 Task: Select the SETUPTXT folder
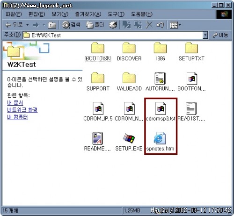coord(191,52)
